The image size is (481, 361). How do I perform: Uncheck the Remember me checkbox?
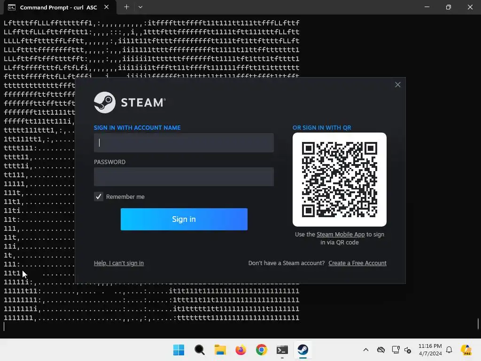[99, 197]
